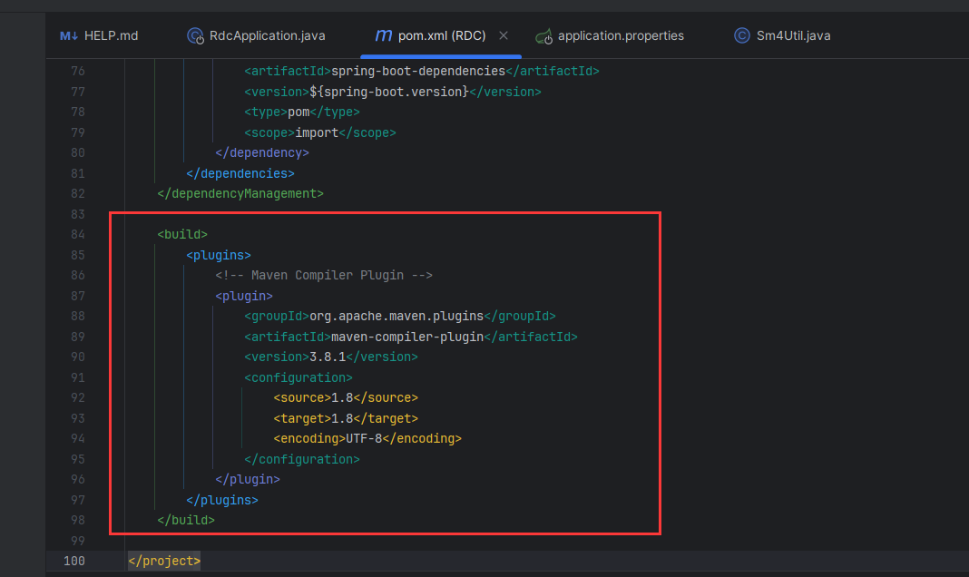Close the pom.xml (RDC) tab
The width and height of the screenshot is (969, 577).
tap(504, 35)
